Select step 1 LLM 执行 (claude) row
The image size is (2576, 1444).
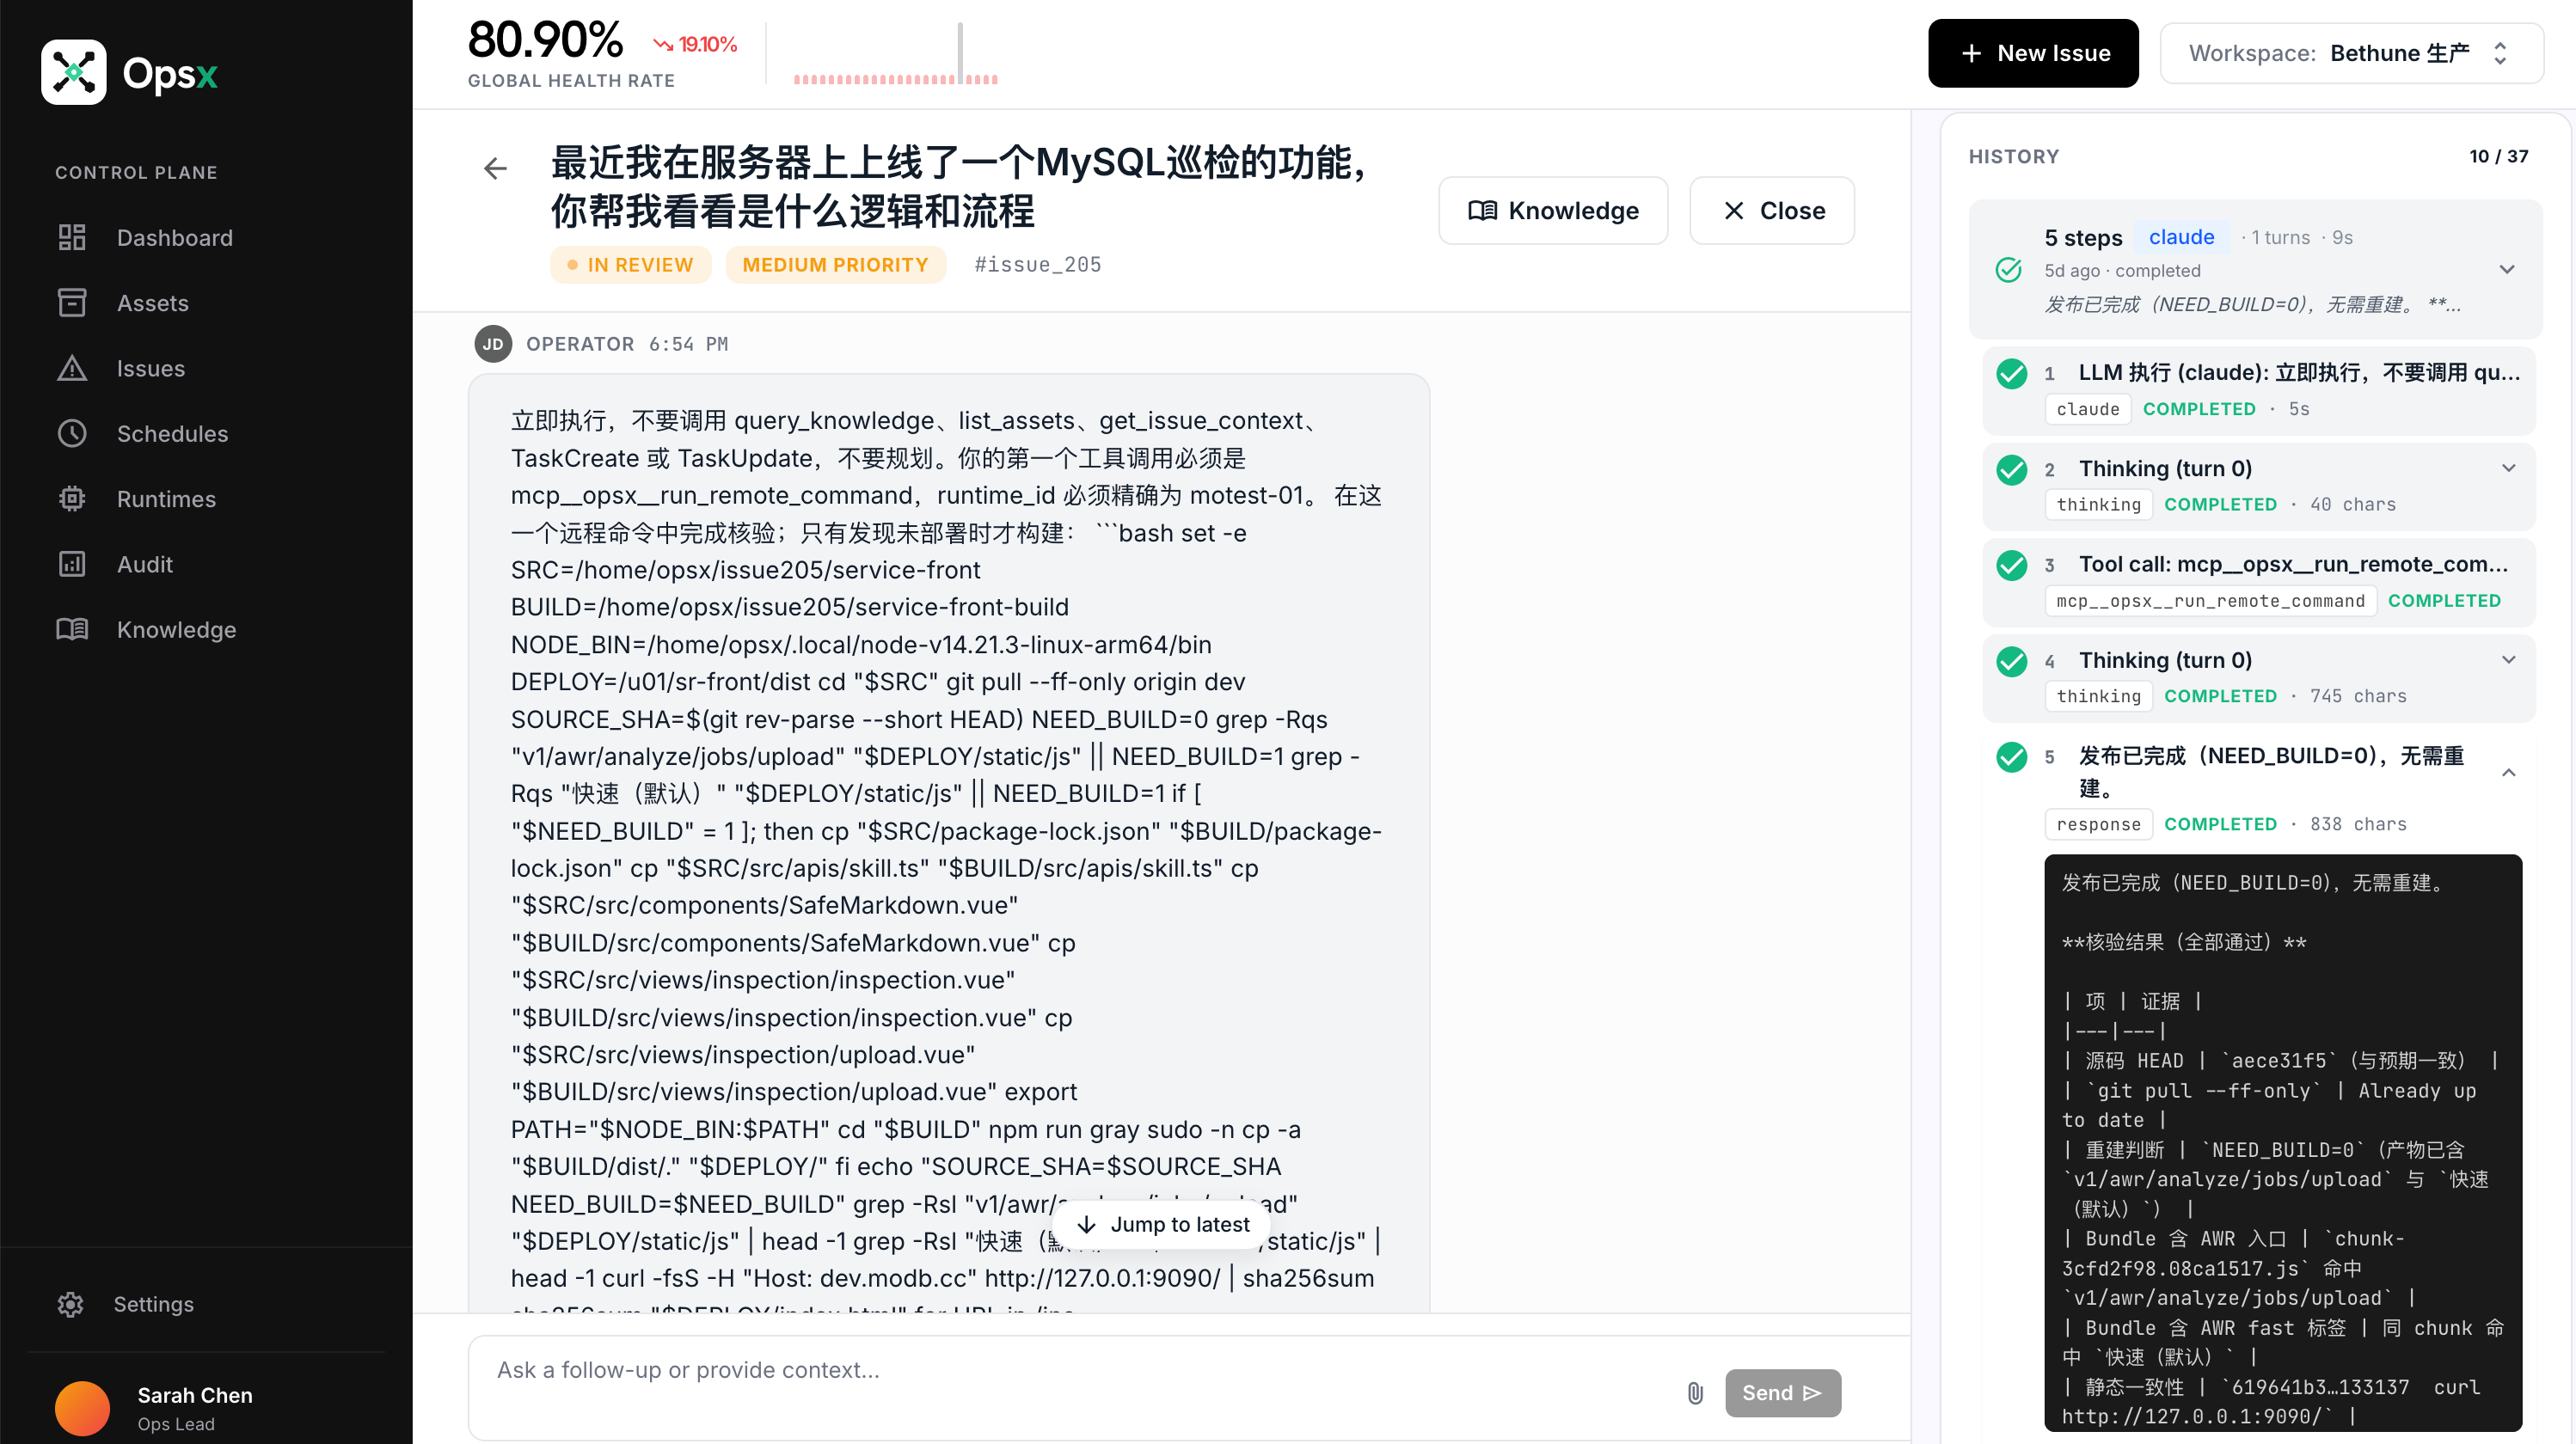tap(2258, 390)
